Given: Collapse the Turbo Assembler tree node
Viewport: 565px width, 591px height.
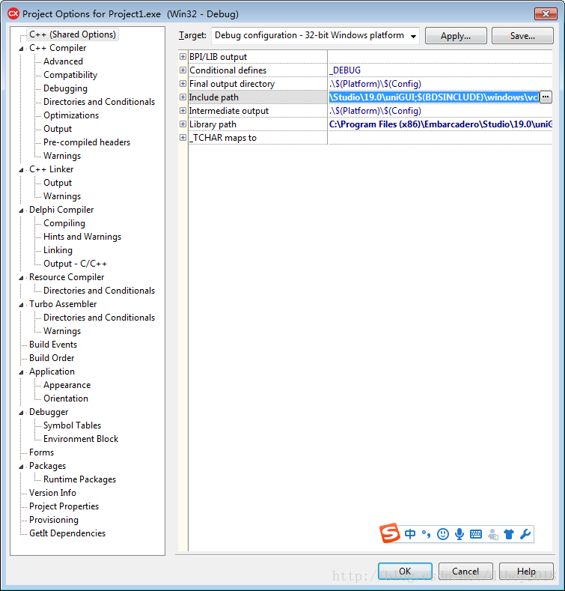Looking at the screenshot, I should pos(21,305).
